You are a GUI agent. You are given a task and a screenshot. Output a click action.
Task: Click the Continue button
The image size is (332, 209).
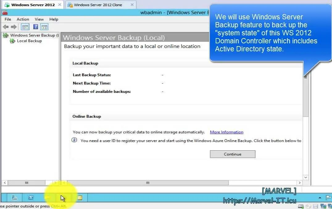point(232,154)
